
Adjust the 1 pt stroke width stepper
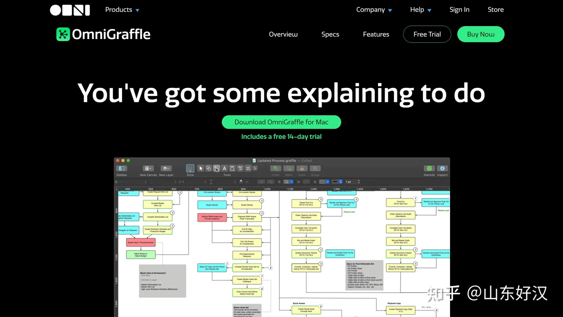[359, 182]
